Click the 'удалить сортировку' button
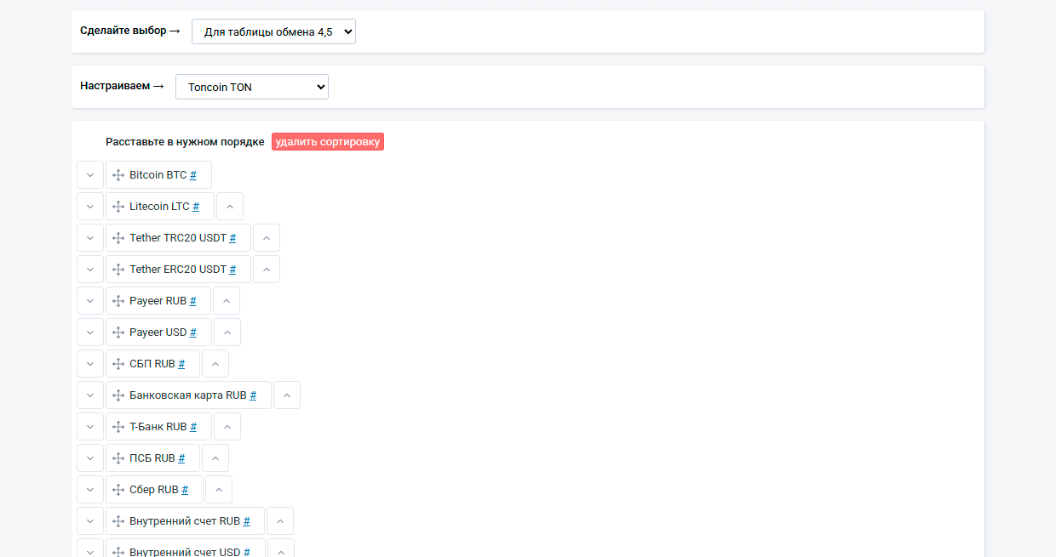The image size is (1056, 557). point(328,142)
